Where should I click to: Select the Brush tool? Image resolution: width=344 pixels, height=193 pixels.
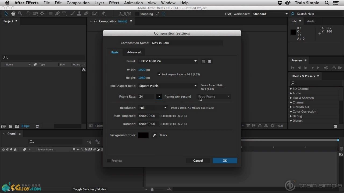[73, 14]
